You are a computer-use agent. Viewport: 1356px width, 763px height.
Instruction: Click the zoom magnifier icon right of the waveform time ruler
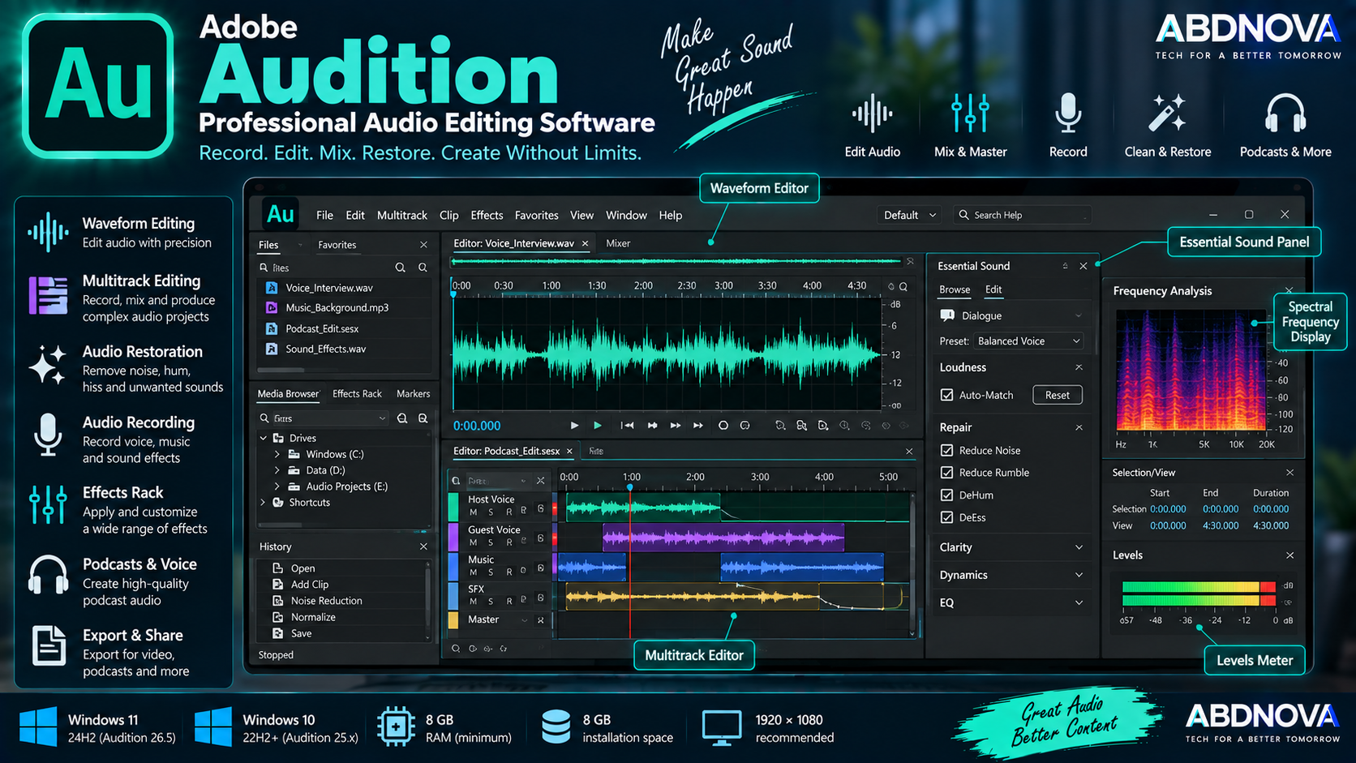tap(903, 286)
